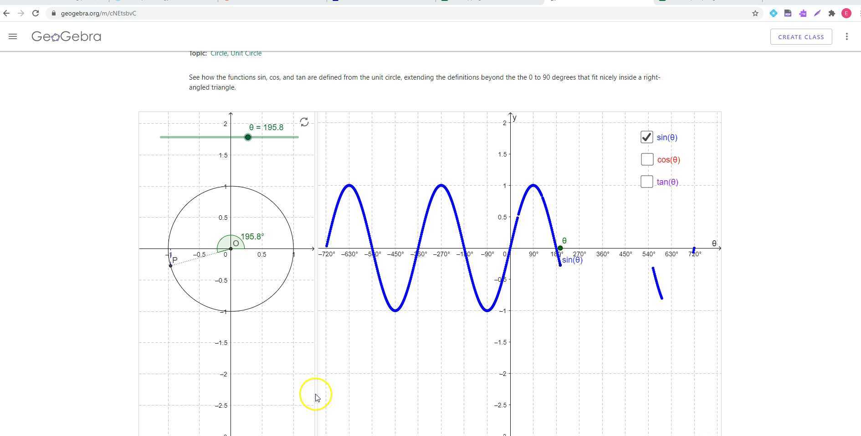Open the Grammarly extension icon
The width and height of the screenshot is (861, 436).
click(x=817, y=13)
